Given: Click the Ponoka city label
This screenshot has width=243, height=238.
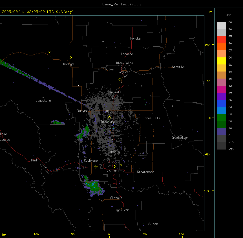Looking at the screenshot, I should tap(135, 38).
